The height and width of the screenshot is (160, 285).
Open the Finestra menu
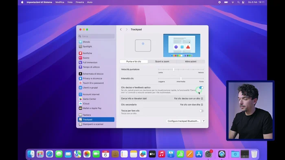[80, 2]
